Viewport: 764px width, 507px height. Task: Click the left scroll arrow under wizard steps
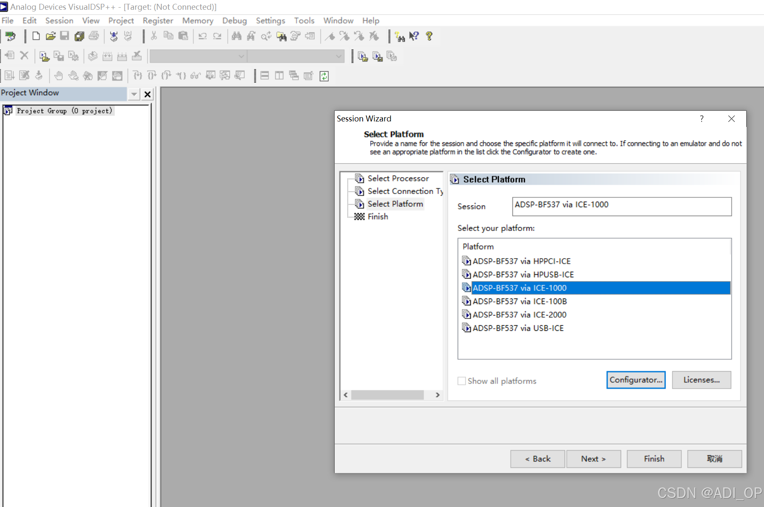tap(346, 395)
